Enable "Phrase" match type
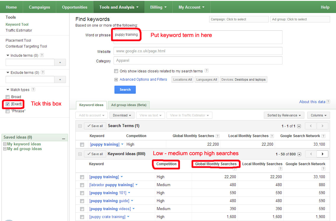This screenshot has height=221, width=336. (8, 111)
